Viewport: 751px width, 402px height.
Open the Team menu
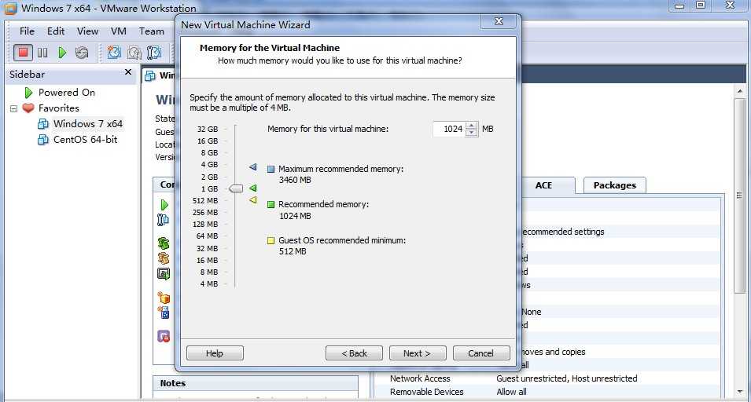(x=151, y=31)
